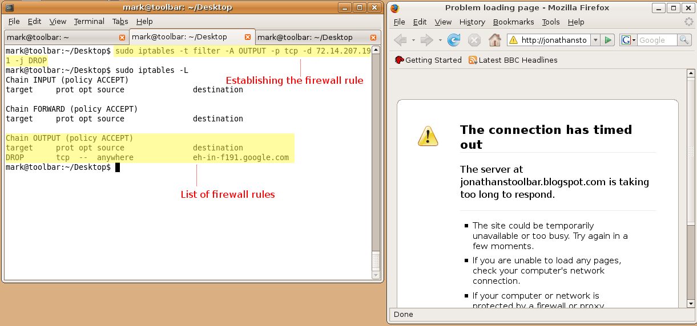
Task: Click the Stop loading icon in Firefox
Action: coord(474,40)
